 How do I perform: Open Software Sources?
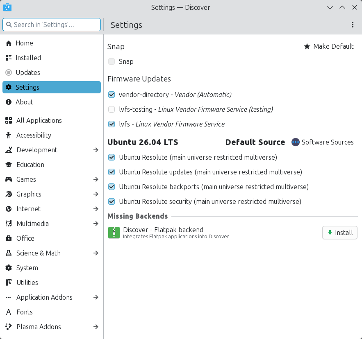323,142
